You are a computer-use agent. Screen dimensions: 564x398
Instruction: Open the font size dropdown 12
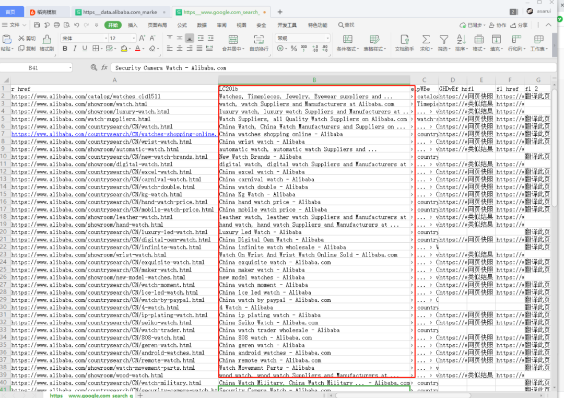click(134, 38)
